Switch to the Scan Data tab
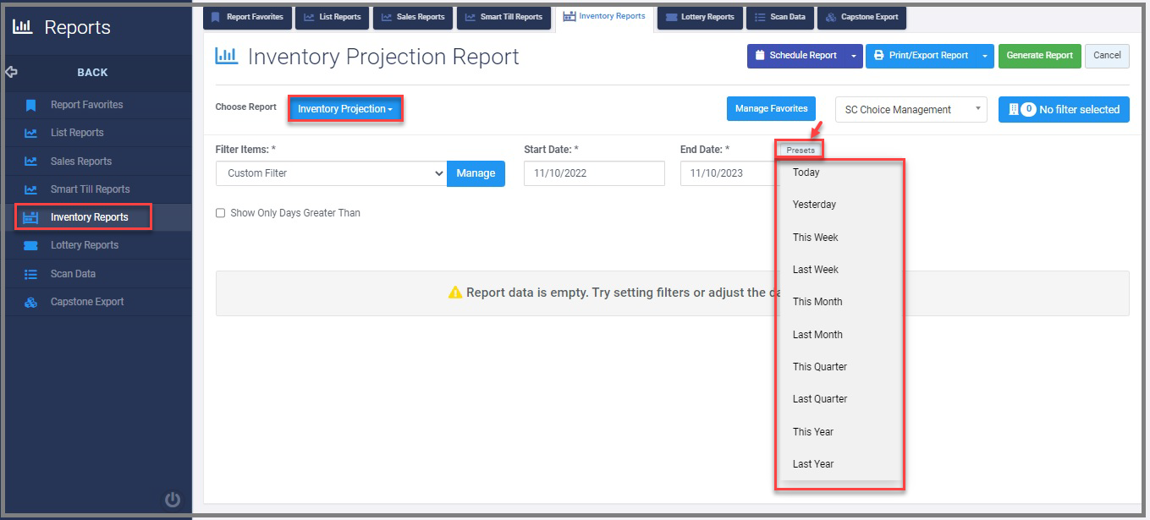 tap(780, 17)
